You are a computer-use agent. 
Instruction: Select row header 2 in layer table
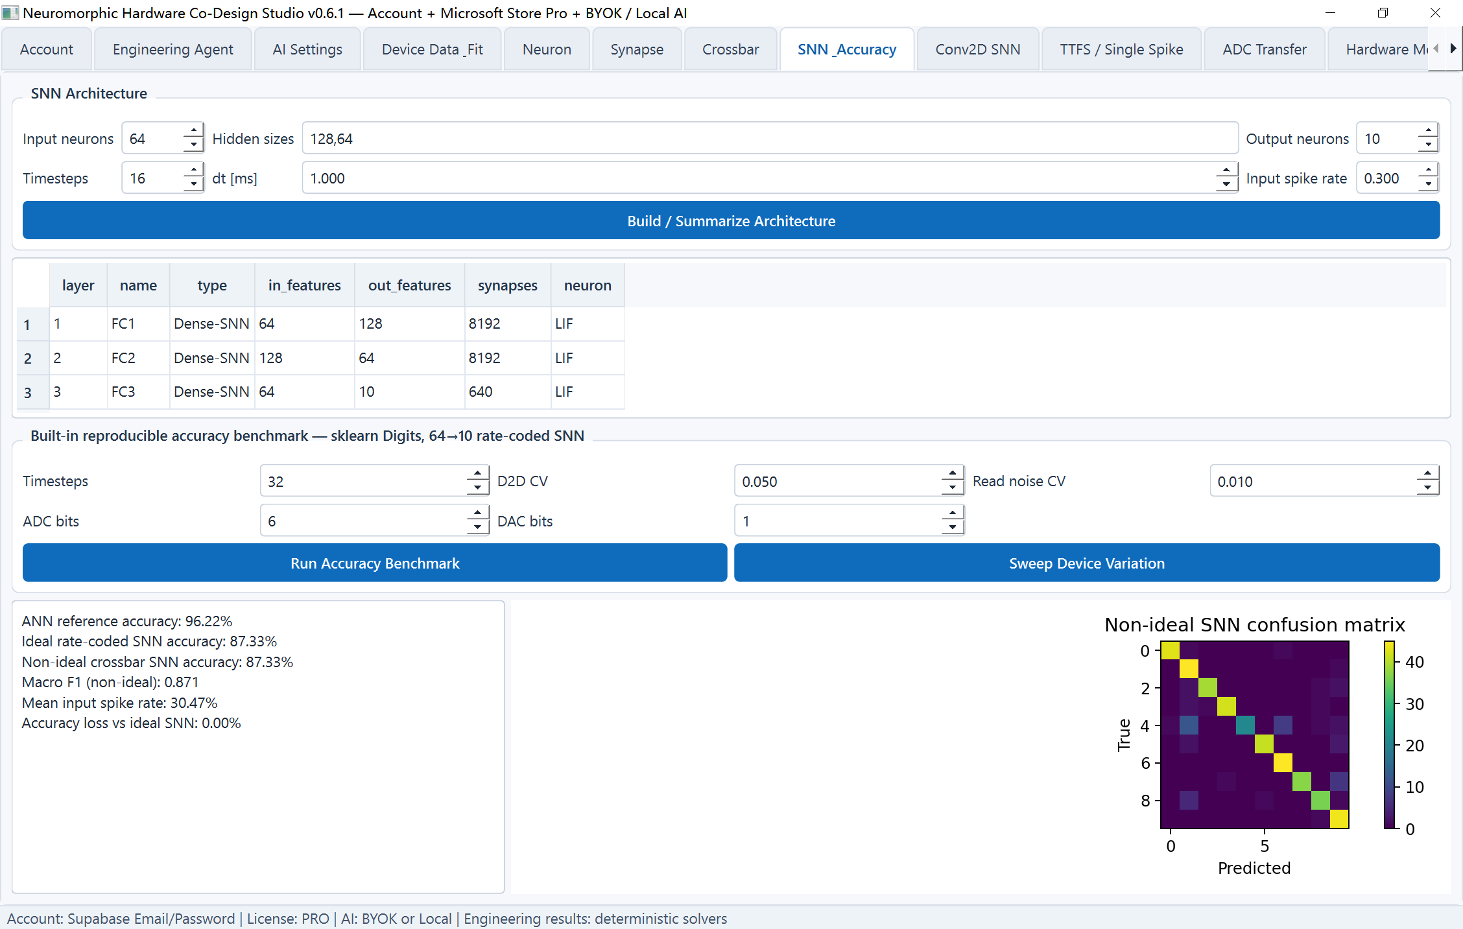(32, 358)
